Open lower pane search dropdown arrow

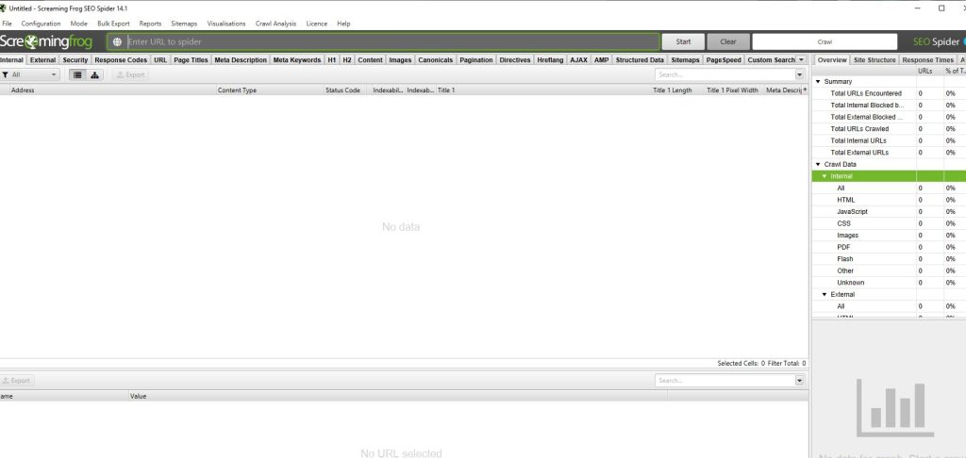(800, 381)
